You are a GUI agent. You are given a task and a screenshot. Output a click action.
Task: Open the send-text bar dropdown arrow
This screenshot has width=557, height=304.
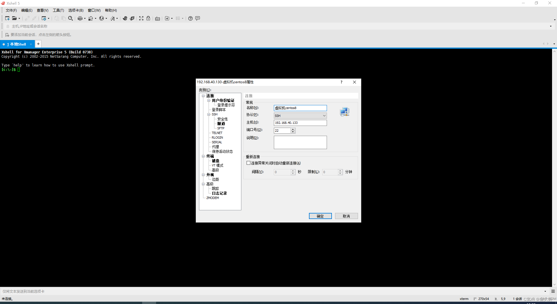pos(545,291)
